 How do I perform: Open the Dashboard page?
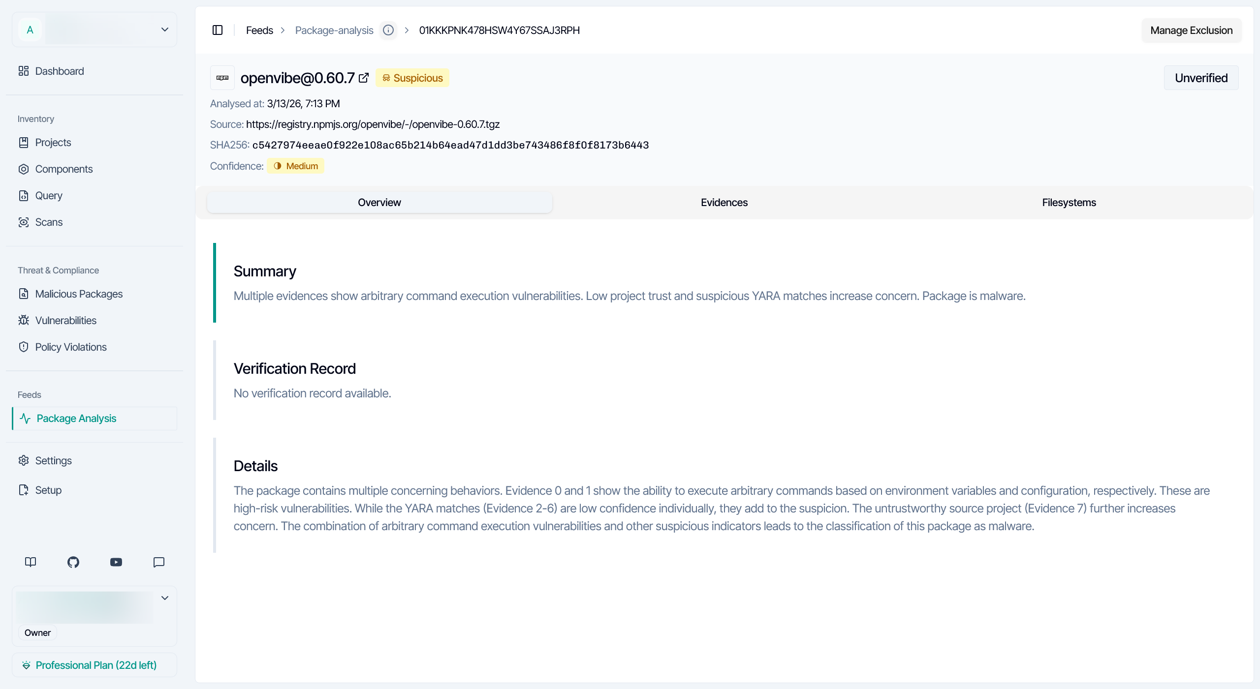pos(59,71)
